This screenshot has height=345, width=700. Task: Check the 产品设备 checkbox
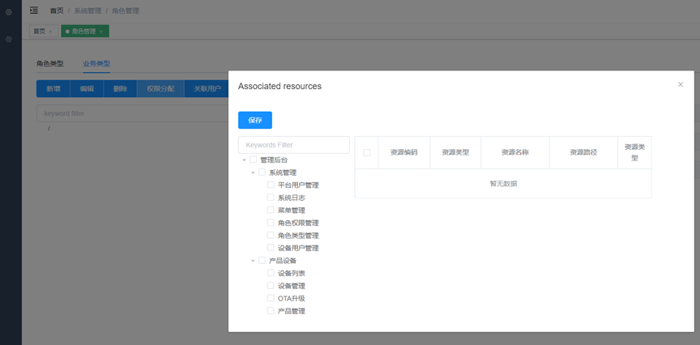click(262, 260)
